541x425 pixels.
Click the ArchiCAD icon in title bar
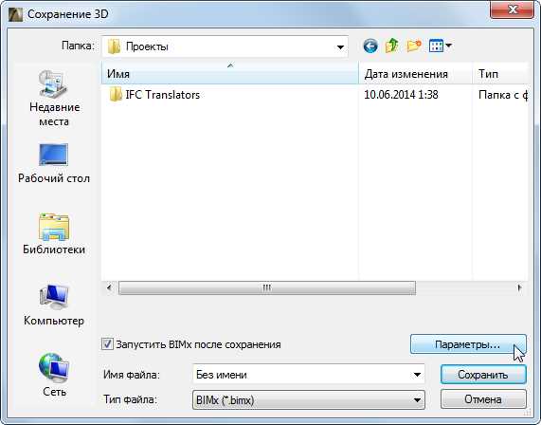click(x=15, y=14)
